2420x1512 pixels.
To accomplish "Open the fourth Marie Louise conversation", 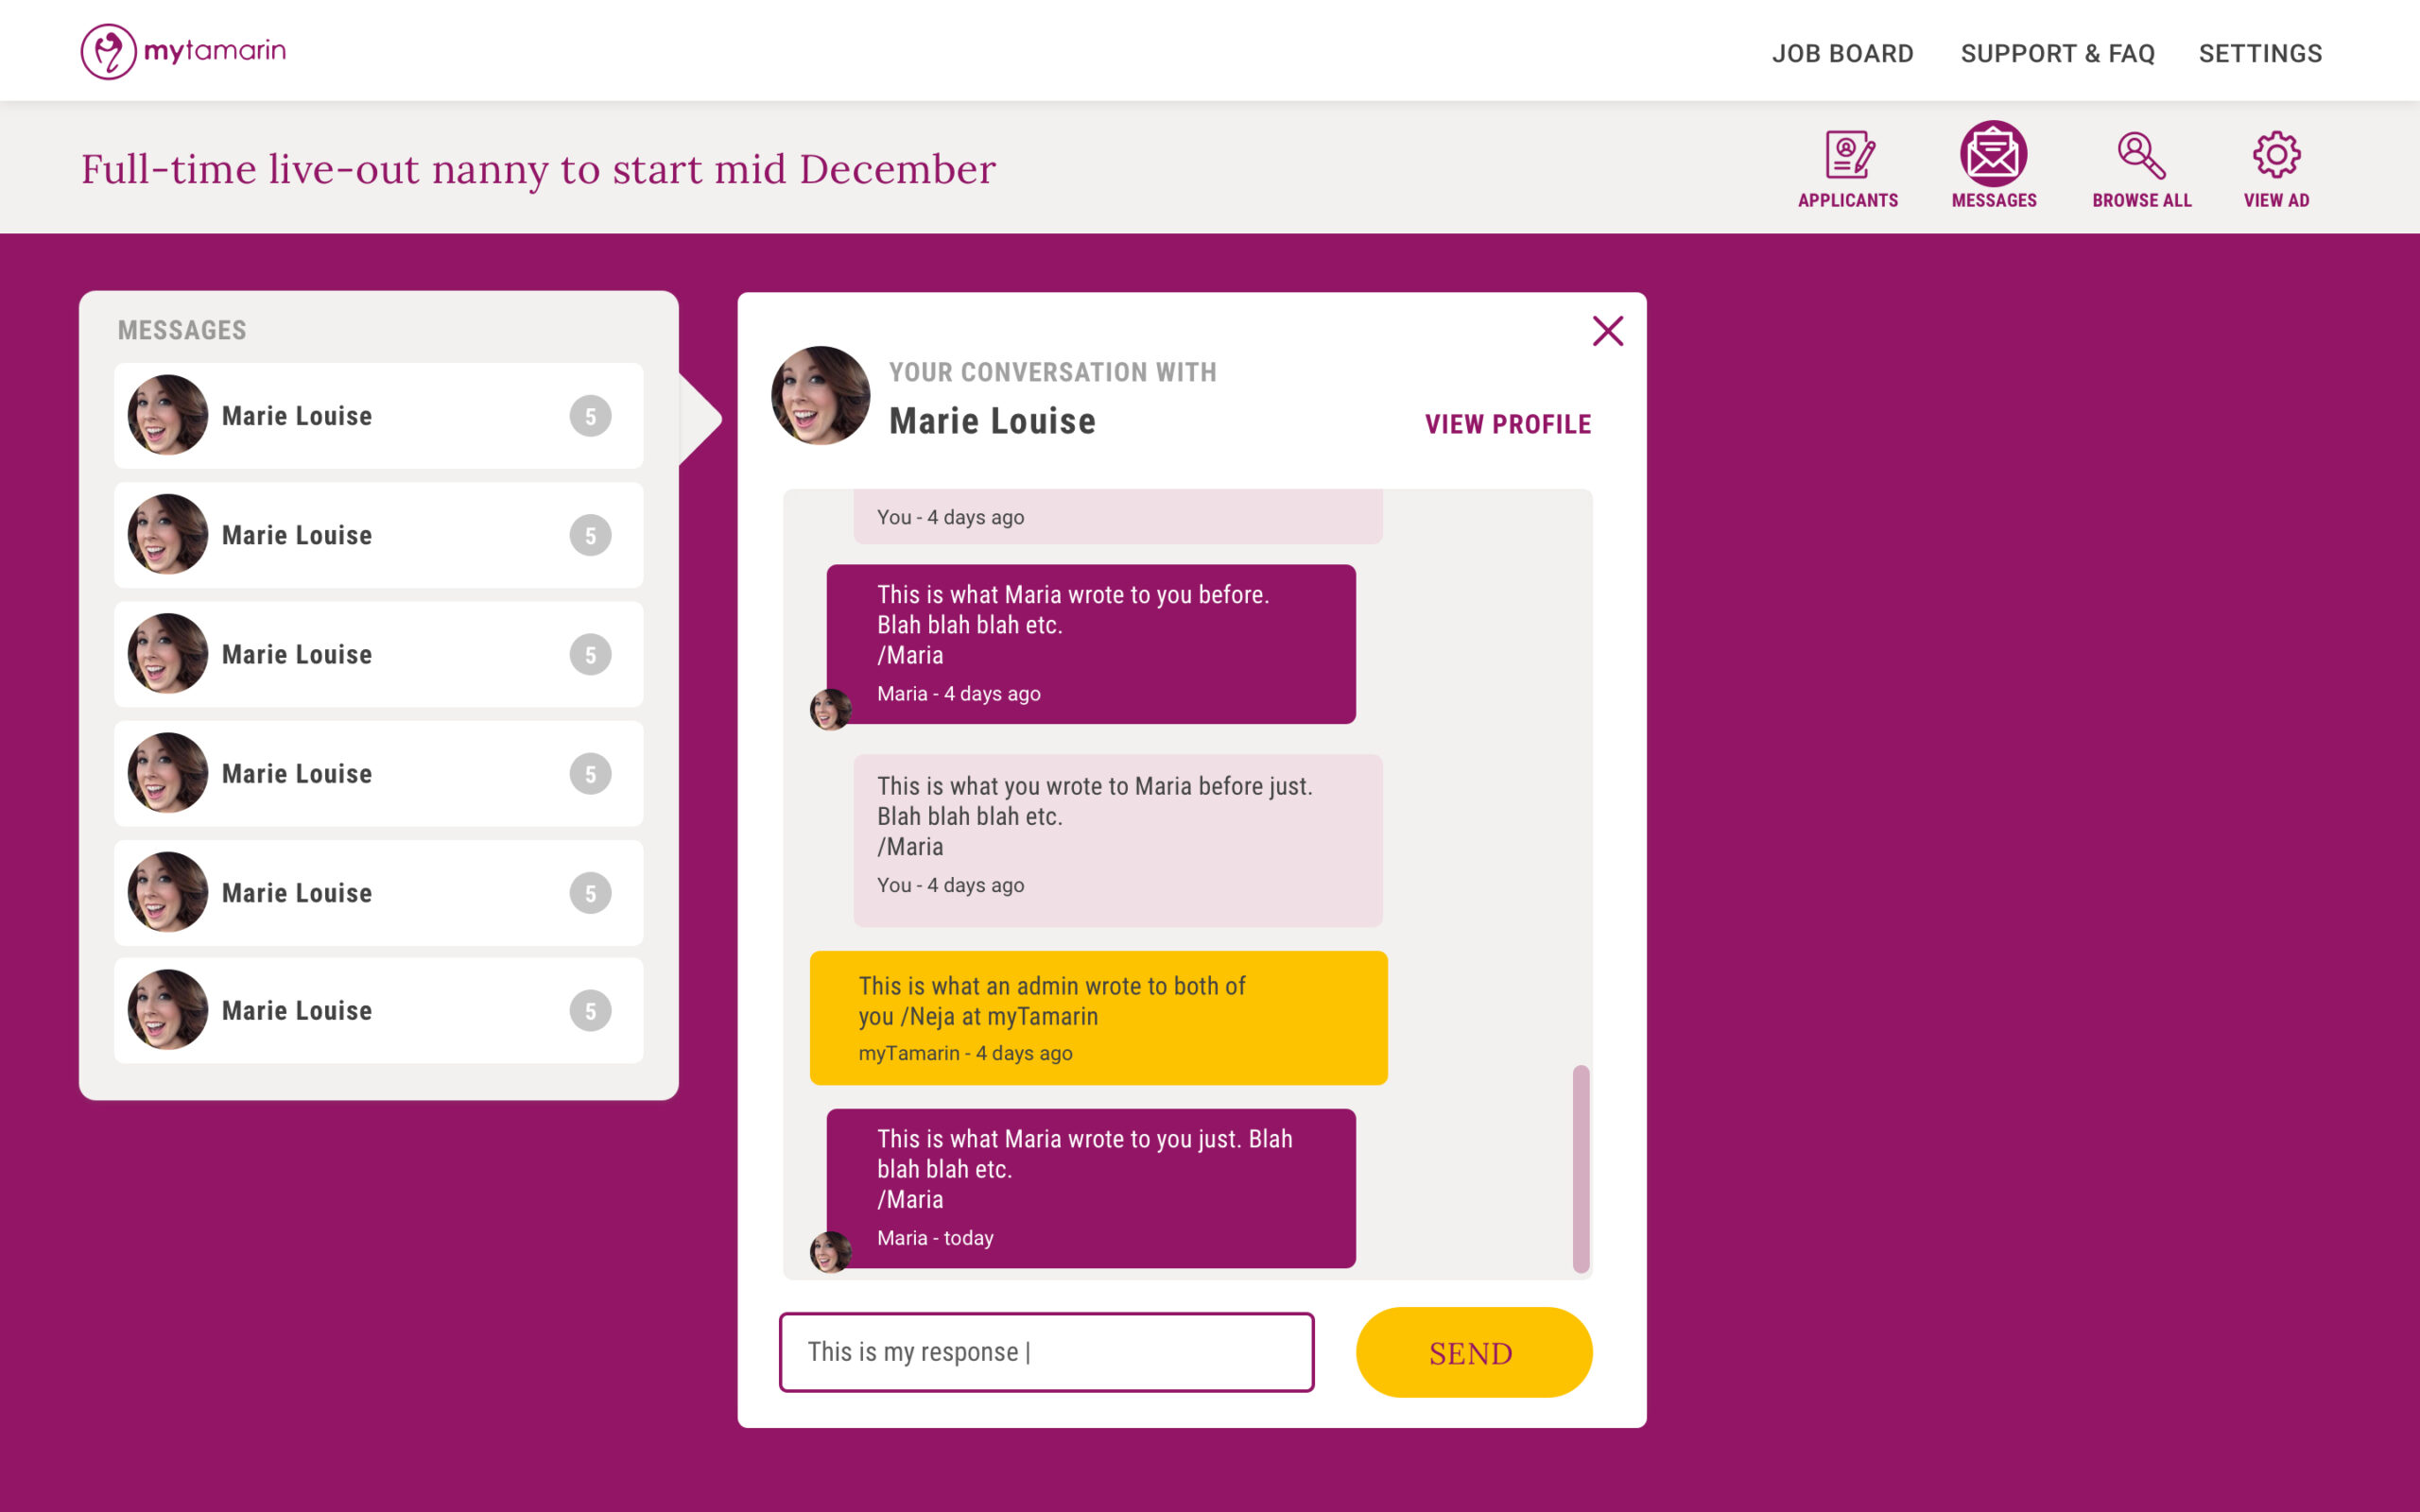I will pyautogui.click(x=378, y=774).
